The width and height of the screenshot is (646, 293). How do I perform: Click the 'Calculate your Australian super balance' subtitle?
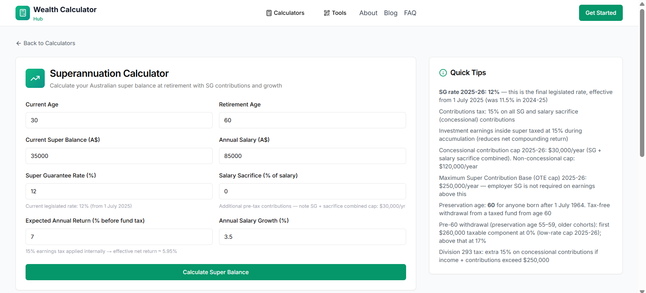166,86
